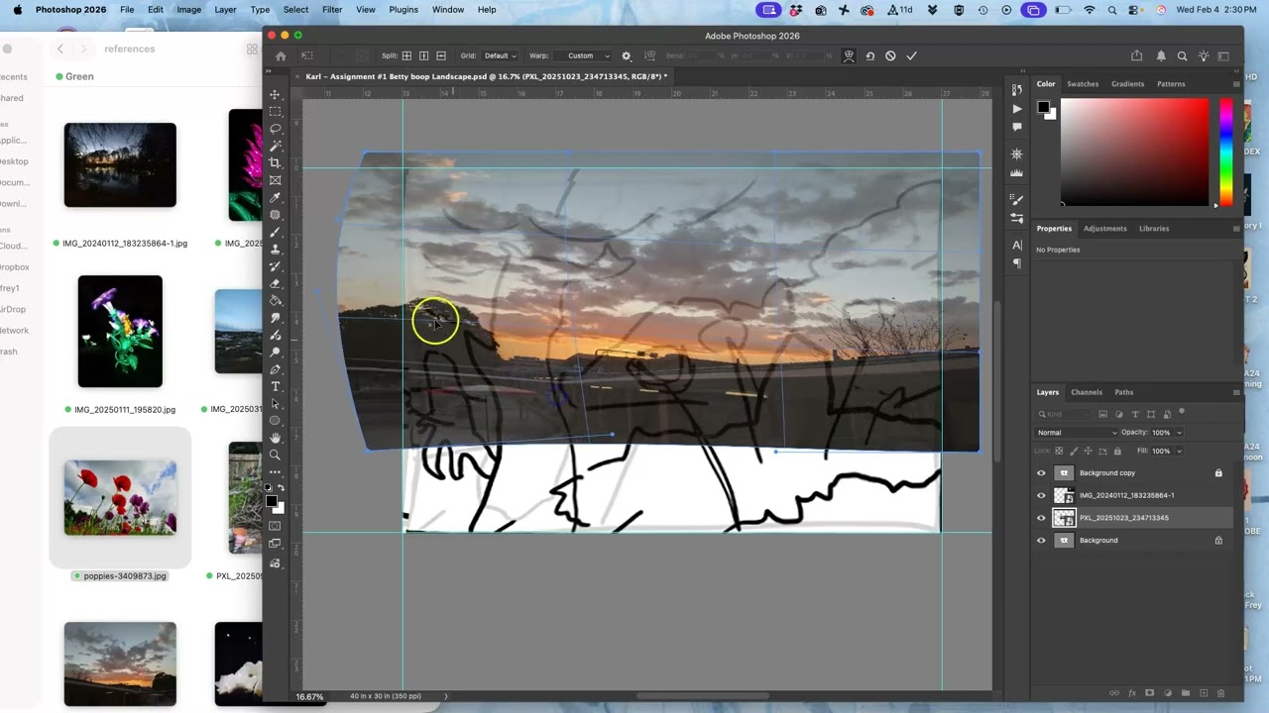Switch to the Libraries tab
This screenshot has width=1269, height=713.
(x=1154, y=229)
